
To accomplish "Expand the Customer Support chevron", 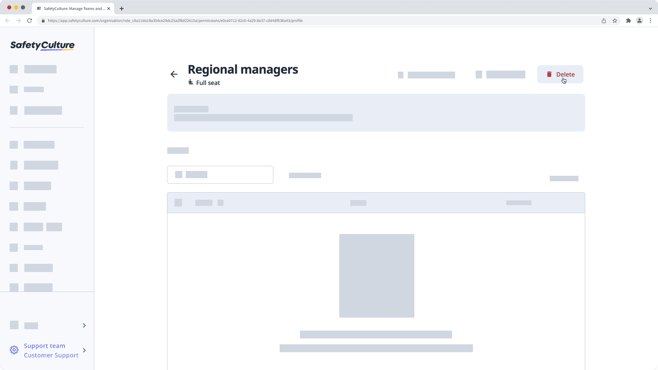I will (84, 350).
